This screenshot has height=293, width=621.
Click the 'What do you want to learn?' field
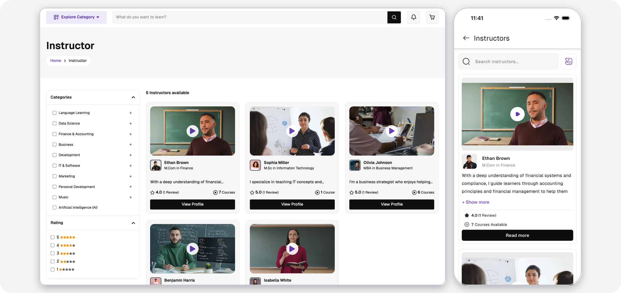(x=250, y=17)
